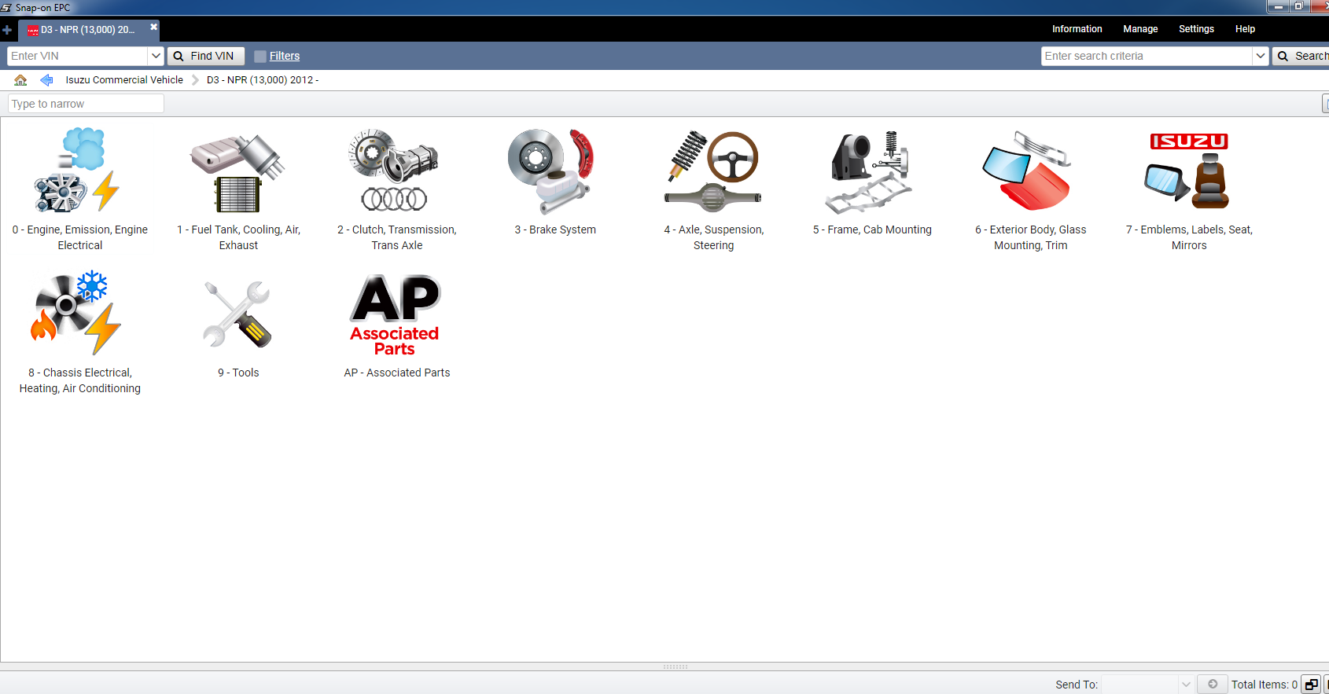Open the Settings menu
This screenshot has width=1329, height=694.
(1196, 29)
